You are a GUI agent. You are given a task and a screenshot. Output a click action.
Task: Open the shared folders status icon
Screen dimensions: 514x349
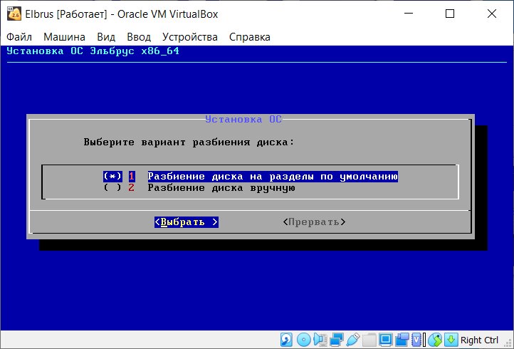pos(369,340)
